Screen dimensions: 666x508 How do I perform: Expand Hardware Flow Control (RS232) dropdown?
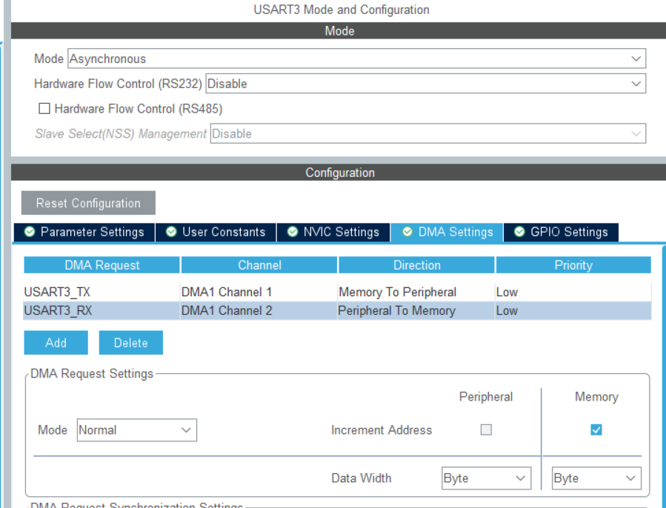pos(424,84)
